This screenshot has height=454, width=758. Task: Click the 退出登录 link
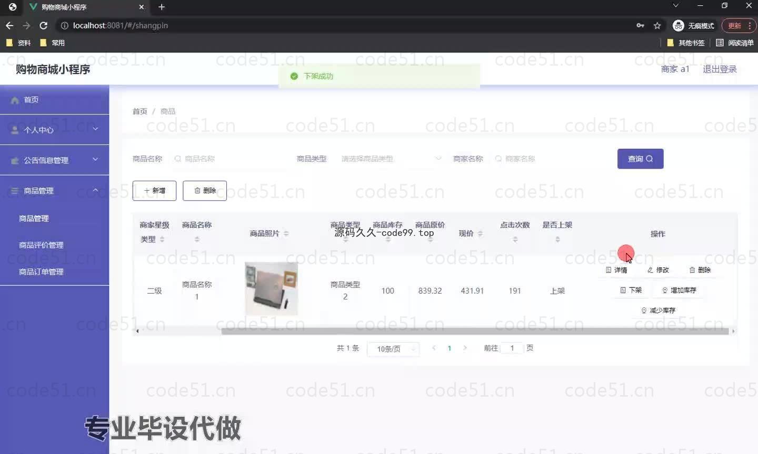coord(720,69)
